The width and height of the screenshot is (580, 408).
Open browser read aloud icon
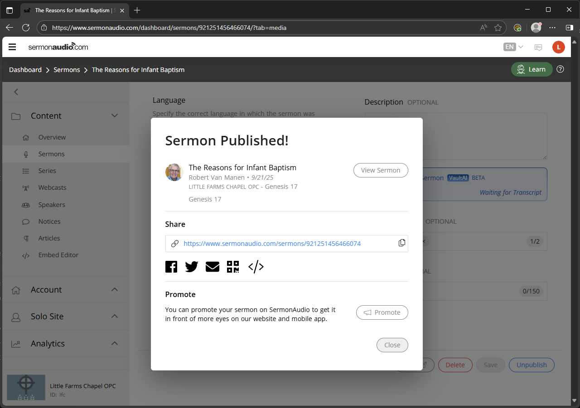pos(484,28)
